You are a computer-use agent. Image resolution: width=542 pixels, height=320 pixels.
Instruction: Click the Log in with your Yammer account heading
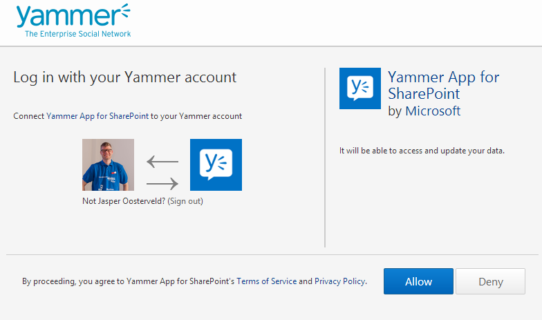pyautogui.click(x=124, y=77)
